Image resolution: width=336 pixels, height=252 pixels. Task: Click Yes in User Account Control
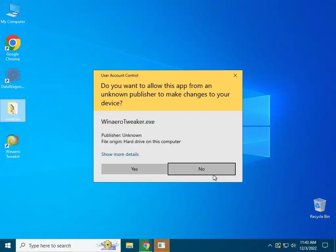point(134,169)
